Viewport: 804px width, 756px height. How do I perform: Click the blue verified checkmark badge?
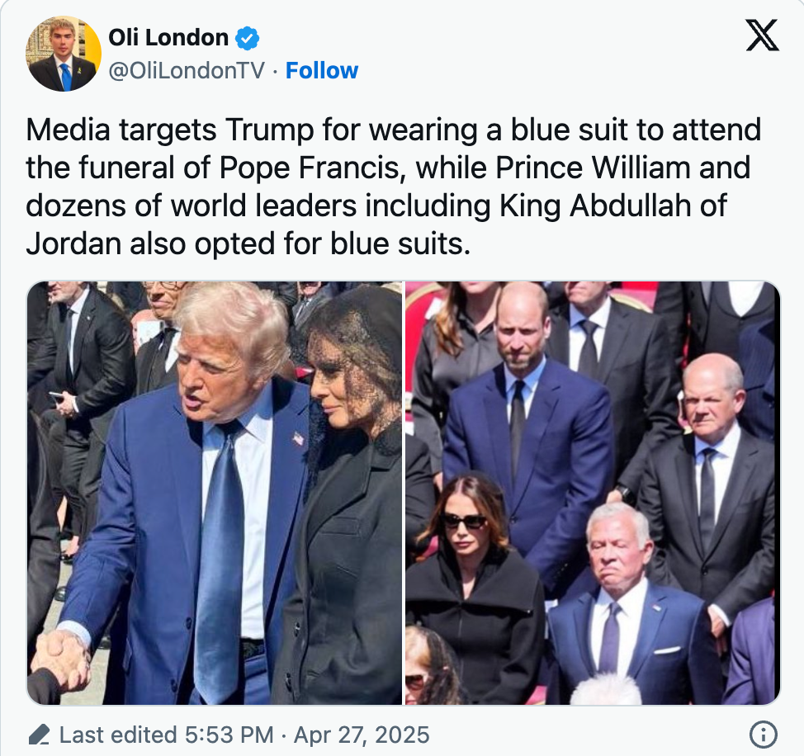[x=247, y=38]
